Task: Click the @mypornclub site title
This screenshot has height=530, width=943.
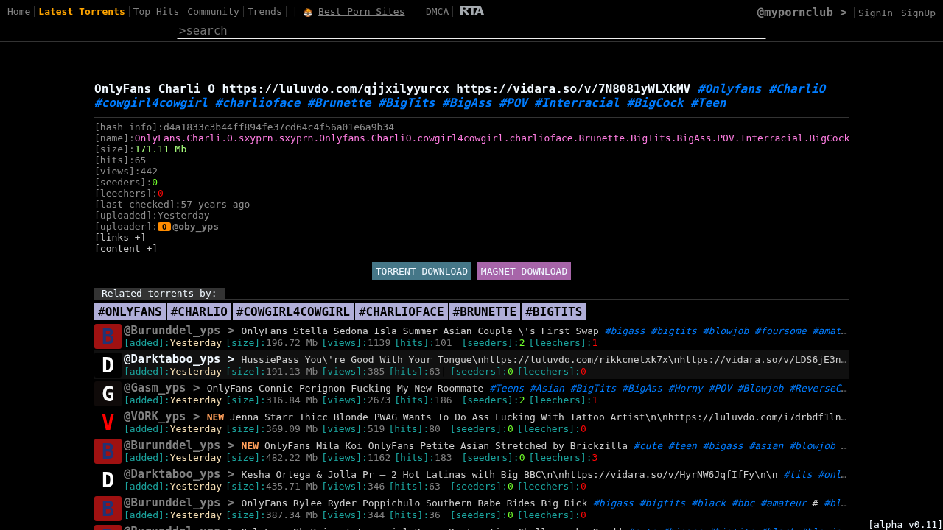Action: click(x=802, y=13)
